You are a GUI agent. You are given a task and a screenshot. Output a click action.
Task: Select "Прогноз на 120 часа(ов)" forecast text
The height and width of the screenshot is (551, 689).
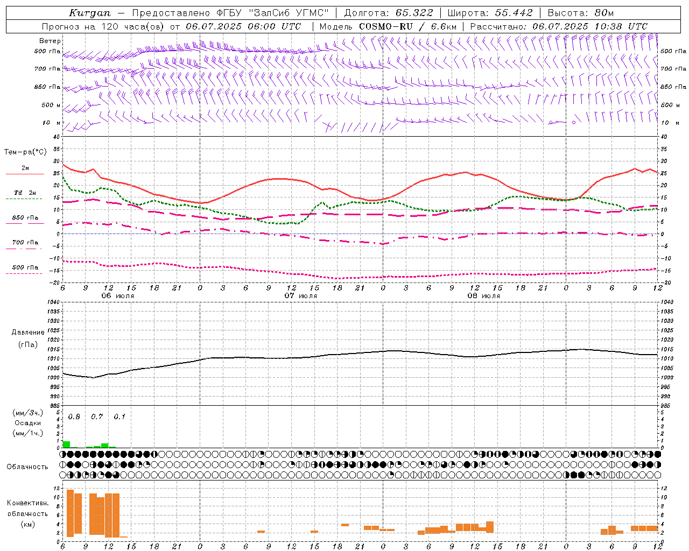(x=104, y=26)
